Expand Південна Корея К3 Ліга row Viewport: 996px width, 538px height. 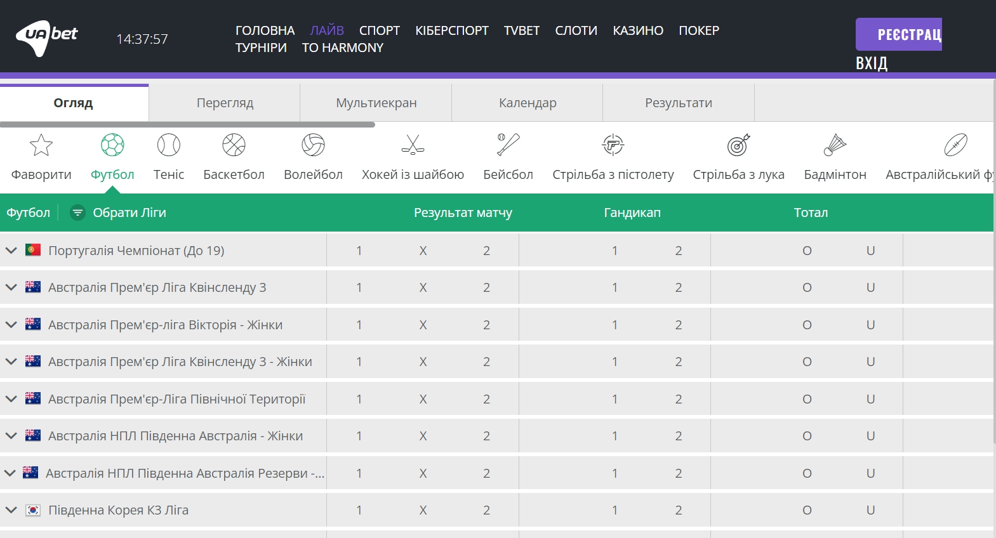(11, 510)
